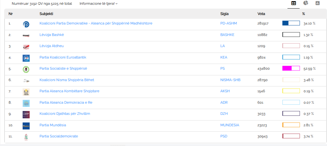Click the PD-ASHM blue percentage bar
327x146 pixels.
coord(291,23)
